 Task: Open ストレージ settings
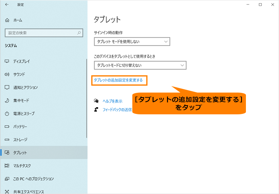point(44,139)
